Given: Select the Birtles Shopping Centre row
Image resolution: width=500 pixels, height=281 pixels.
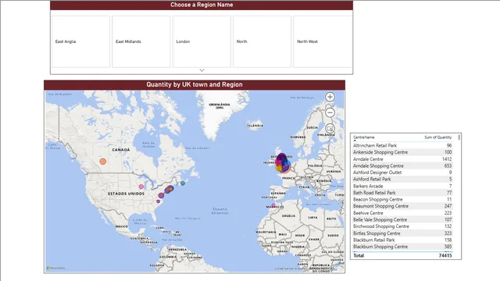Looking at the screenshot, I should 402,233.
